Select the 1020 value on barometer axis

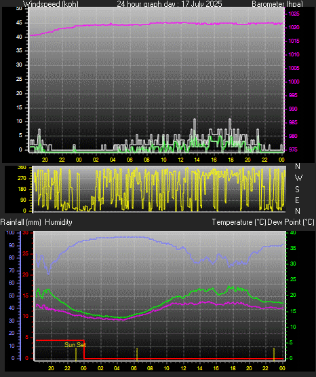point(294,27)
